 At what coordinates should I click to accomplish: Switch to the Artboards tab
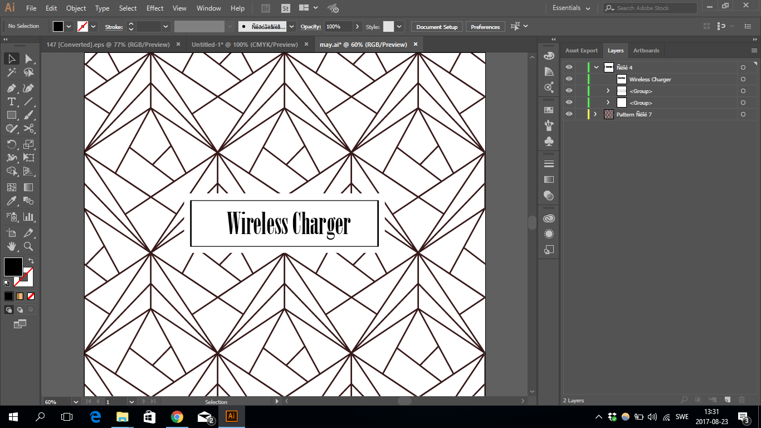point(646,51)
